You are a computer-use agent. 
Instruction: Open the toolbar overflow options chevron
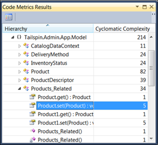point(154,14)
